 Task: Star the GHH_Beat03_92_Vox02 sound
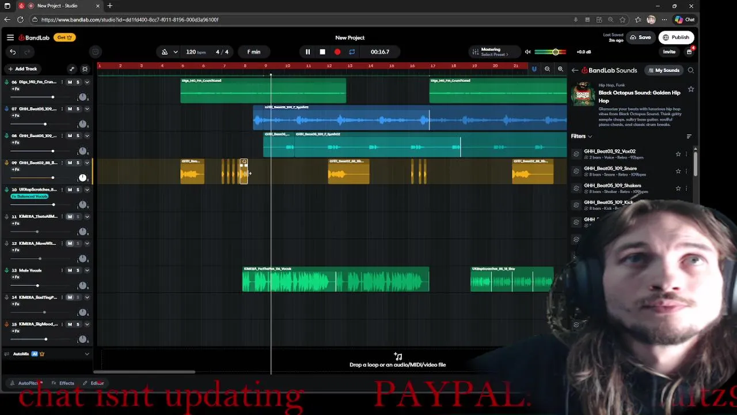tap(678, 154)
